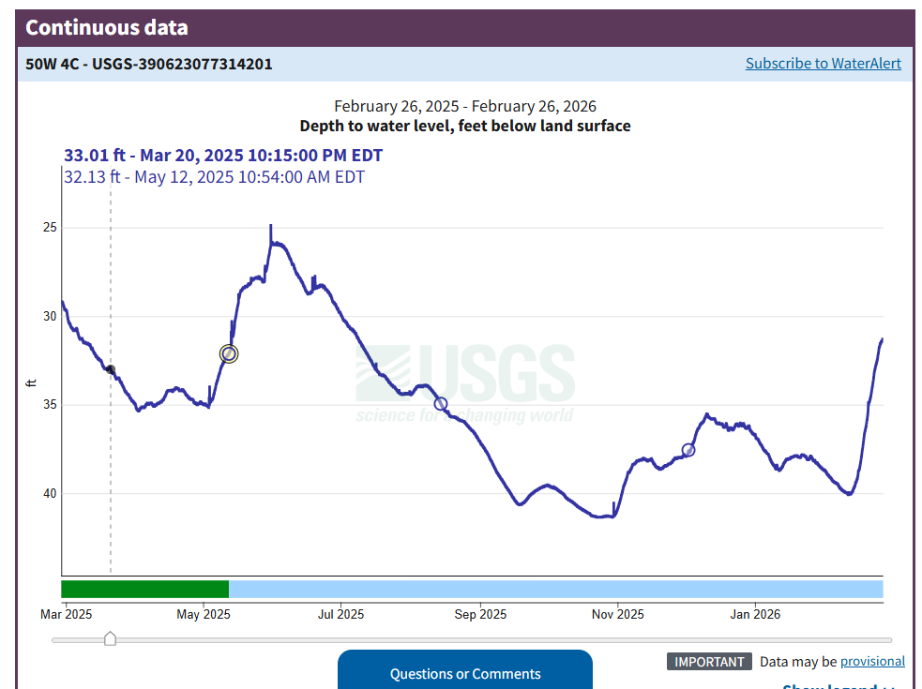Follow the provisional data link
This screenshot has width=922, height=689.
(x=871, y=662)
